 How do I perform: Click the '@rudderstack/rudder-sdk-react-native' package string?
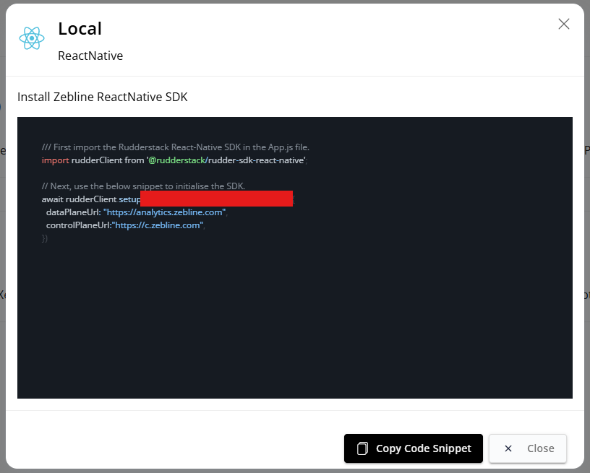[x=226, y=160]
